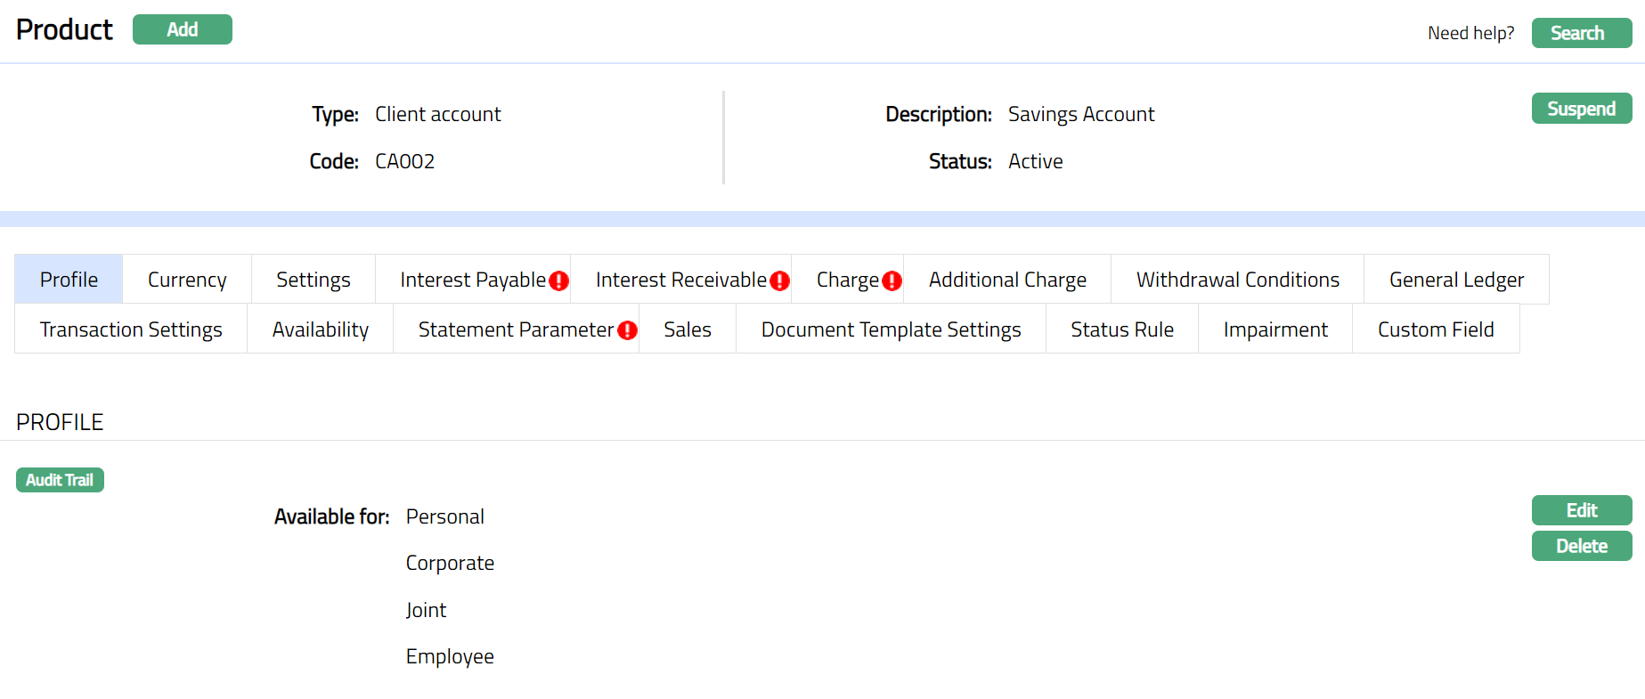Viewport: 1645px width, 699px height.
Task: Click the Search button
Action: 1581,33
